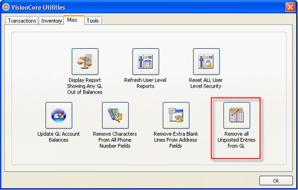Click the Reset ALL User Level Security icon
The width and height of the screenshot is (298, 190).
[206, 61]
